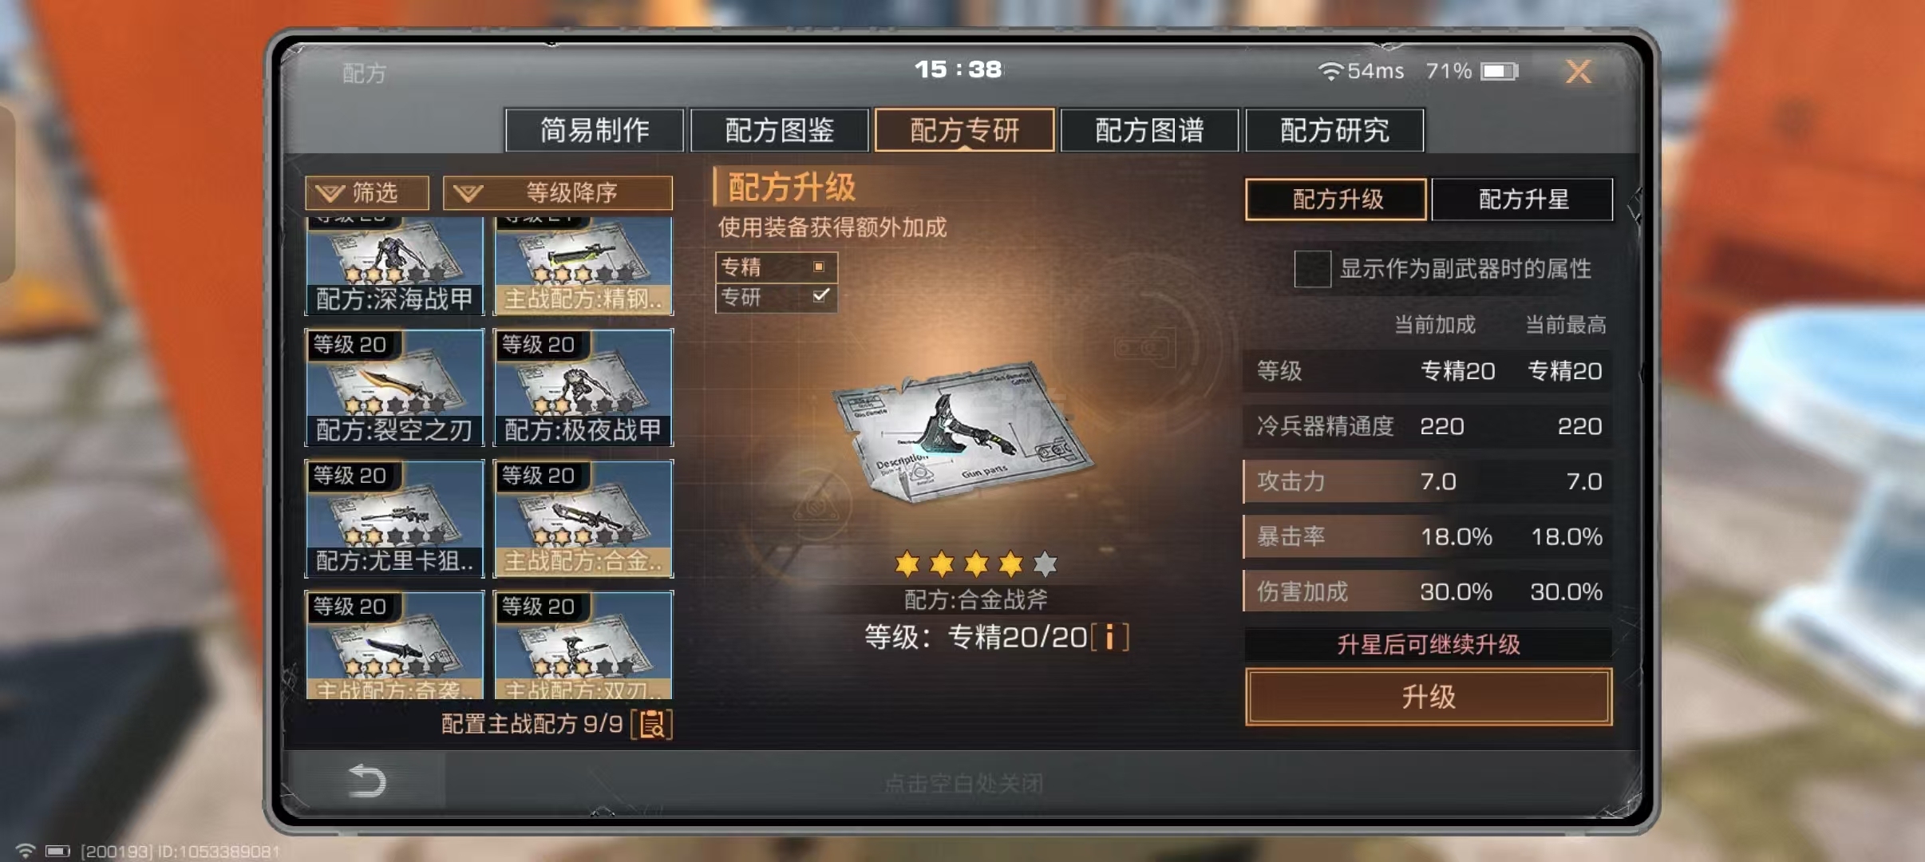Select the 配方:裂空之刃 recipe card

click(394, 387)
